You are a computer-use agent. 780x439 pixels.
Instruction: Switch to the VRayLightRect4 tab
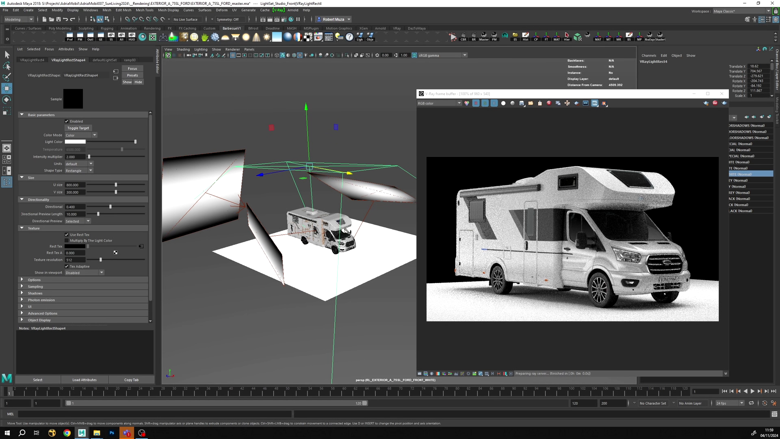tap(32, 60)
